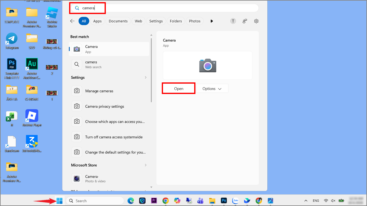Switch to the Web filter tab
This screenshot has width=367, height=206.
coord(139,21)
